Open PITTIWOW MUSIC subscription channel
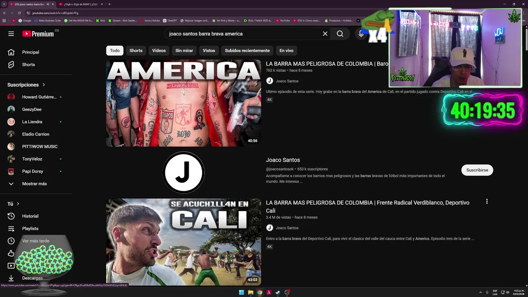Screen dimensions: 528x297 point(40,146)
